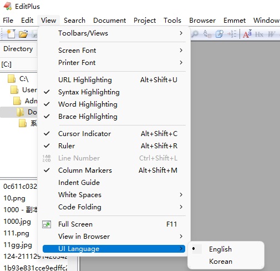Open the C:\ folder in the tree
This screenshot has height=271, width=280.
[x=24, y=79]
